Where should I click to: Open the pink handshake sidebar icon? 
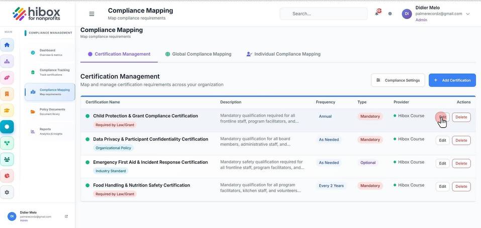(7, 78)
